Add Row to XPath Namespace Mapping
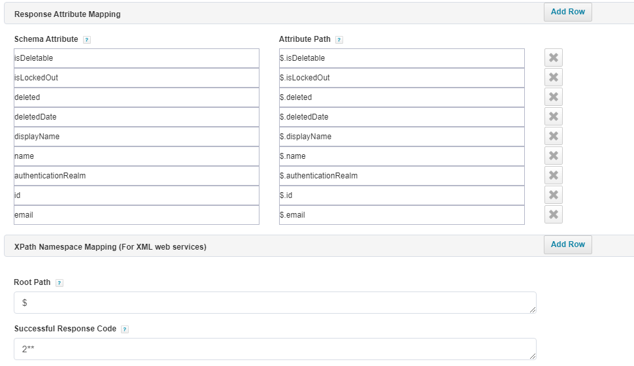Image resolution: width=634 pixels, height=366 pixels. 567,244
